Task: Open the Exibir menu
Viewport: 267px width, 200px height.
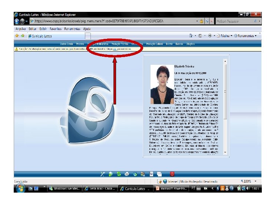Action: [x=43, y=29]
